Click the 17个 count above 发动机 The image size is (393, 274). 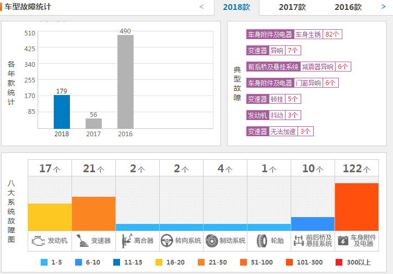click(x=50, y=169)
